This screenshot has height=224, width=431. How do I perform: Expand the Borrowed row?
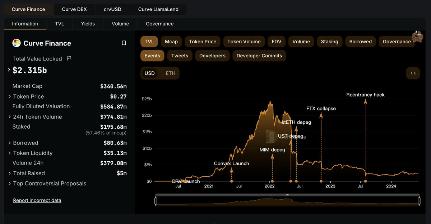pos(10,143)
